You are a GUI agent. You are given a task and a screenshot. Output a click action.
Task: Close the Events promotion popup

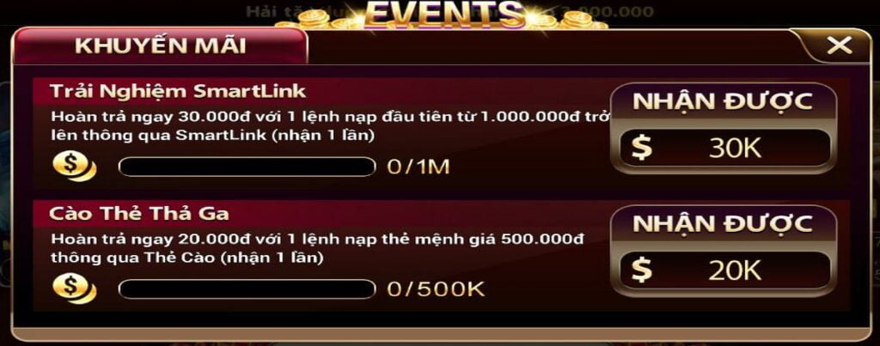coord(839,45)
